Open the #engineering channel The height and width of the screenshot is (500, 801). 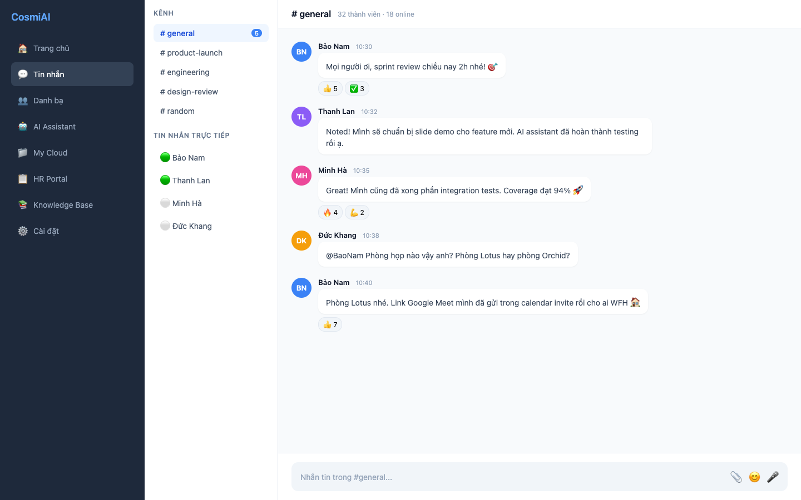[185, 72]
